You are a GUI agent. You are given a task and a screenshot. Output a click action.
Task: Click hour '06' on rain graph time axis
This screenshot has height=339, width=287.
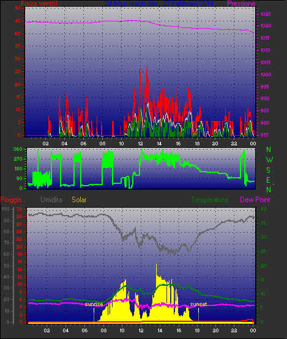coord(84,330)
